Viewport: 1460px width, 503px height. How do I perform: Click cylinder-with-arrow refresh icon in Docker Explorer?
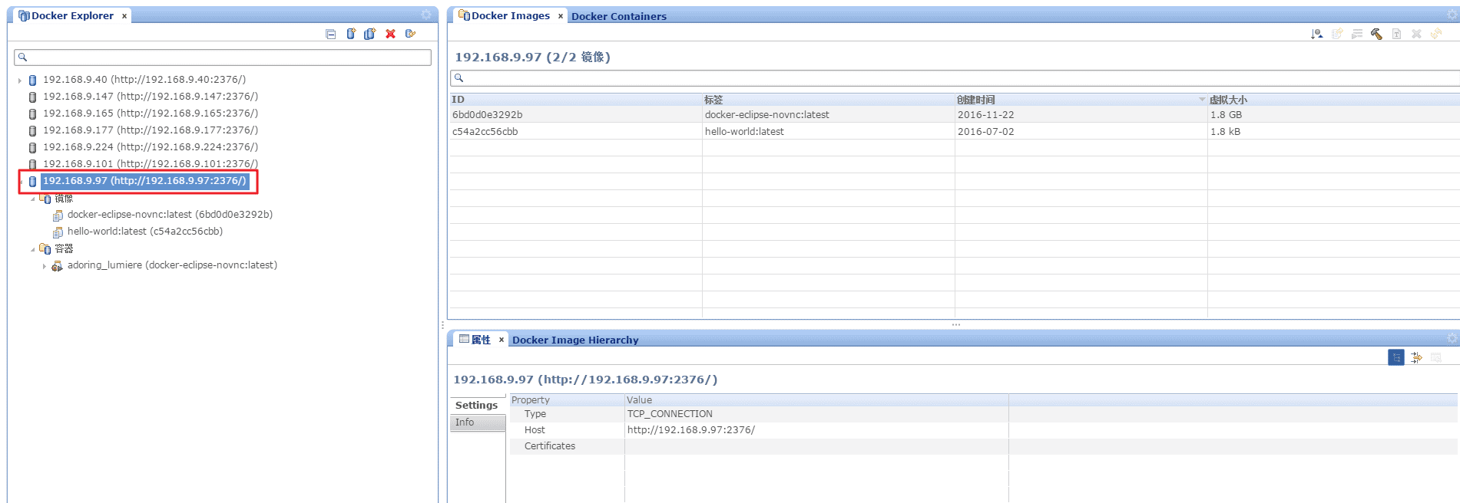[x=410, y=34]
